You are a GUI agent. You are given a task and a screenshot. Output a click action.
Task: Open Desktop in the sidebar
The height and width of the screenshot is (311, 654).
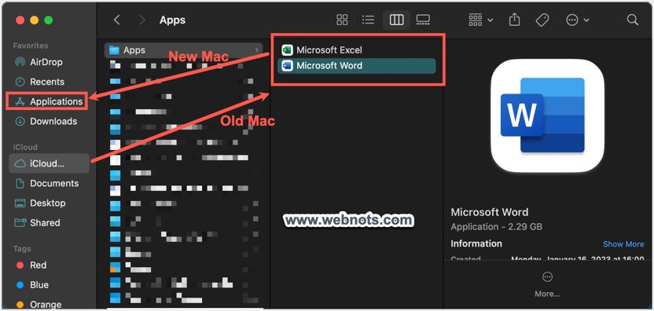click(x=40, y=203)
